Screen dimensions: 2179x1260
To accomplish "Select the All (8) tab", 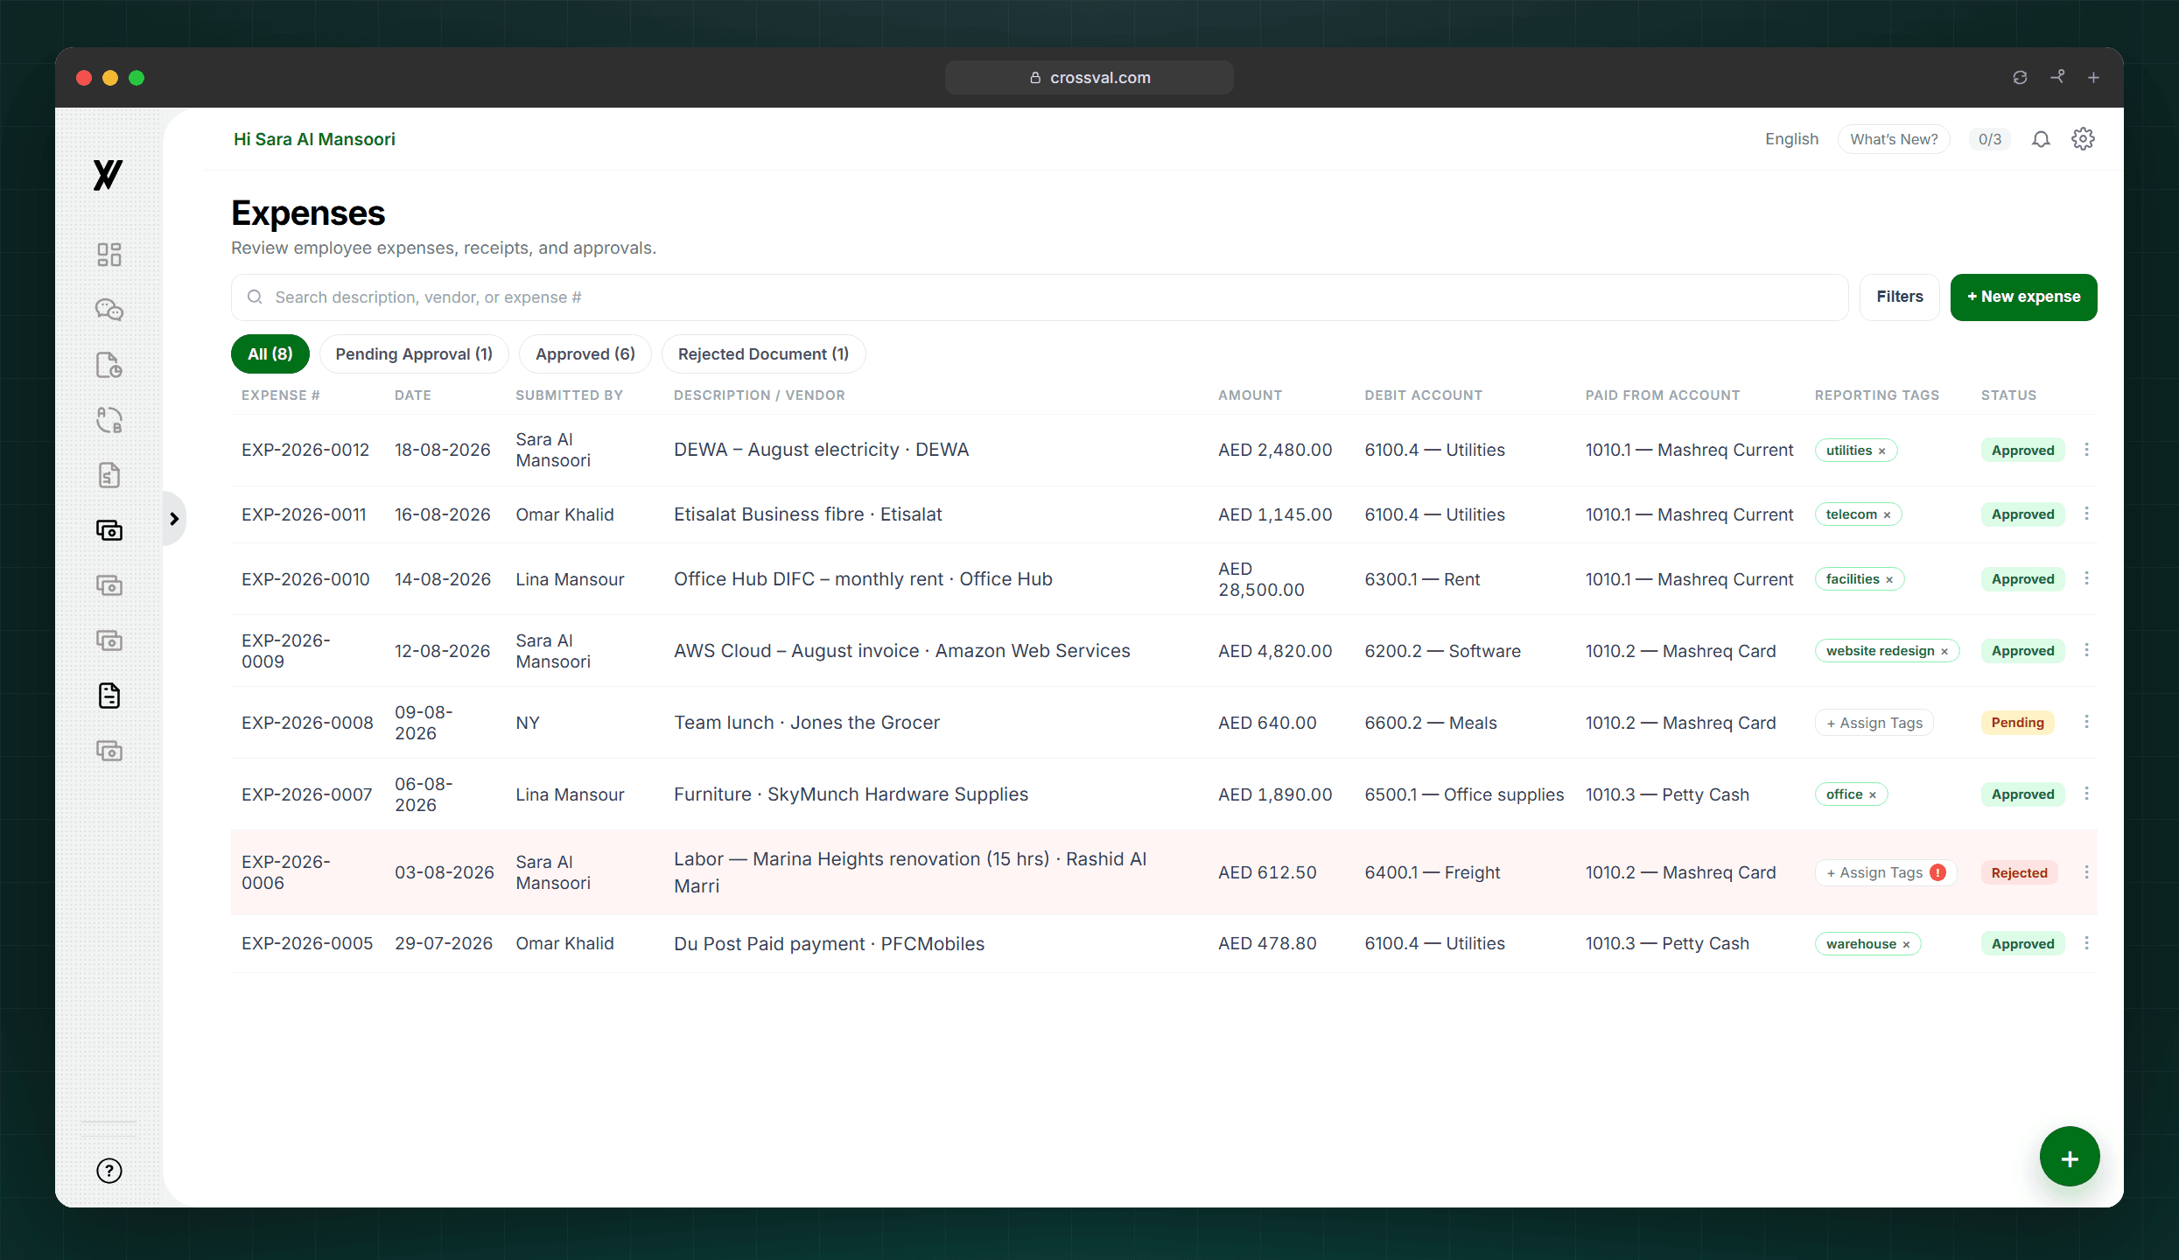I will point(270,354).
